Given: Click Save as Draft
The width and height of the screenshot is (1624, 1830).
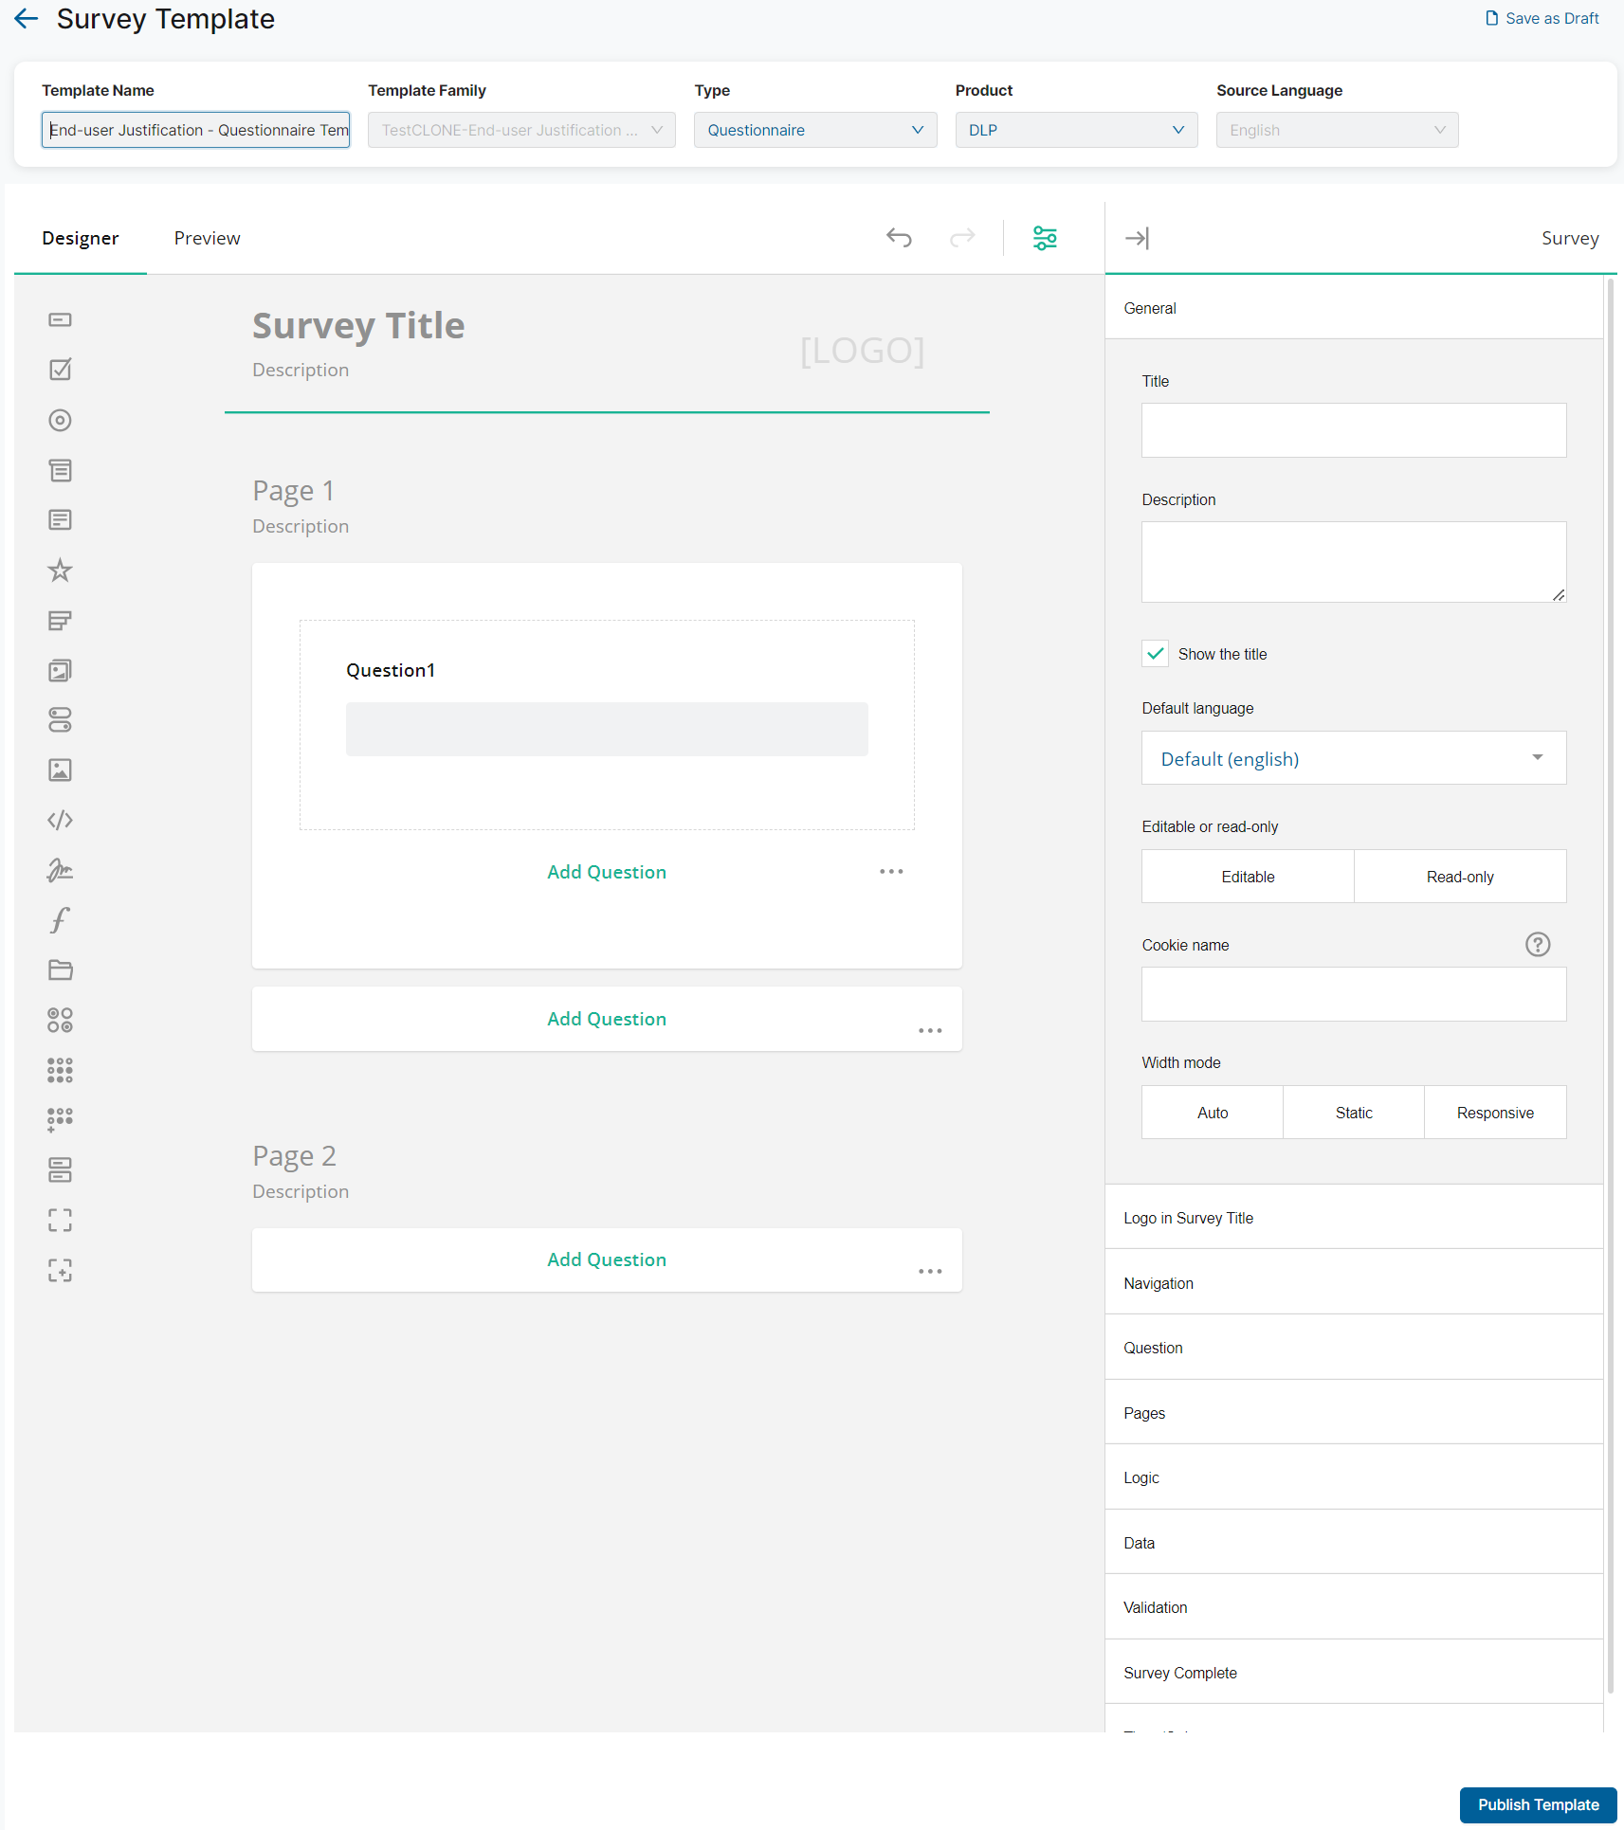Looking at the screenshot, I should click(x=1540, y=17).
